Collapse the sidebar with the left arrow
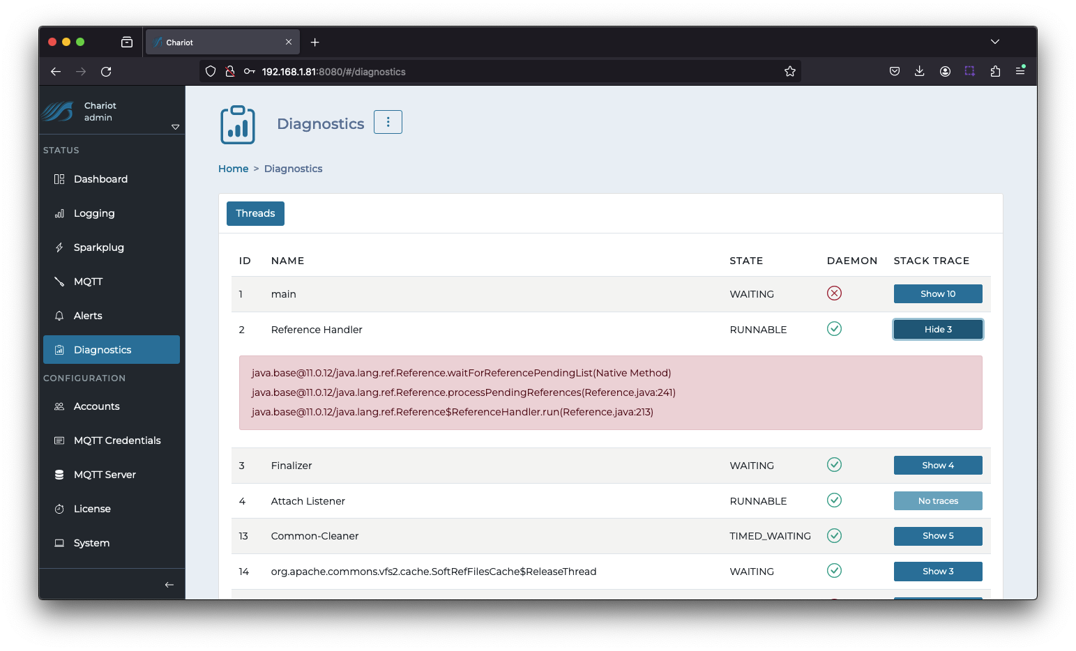 pos(169,585)
